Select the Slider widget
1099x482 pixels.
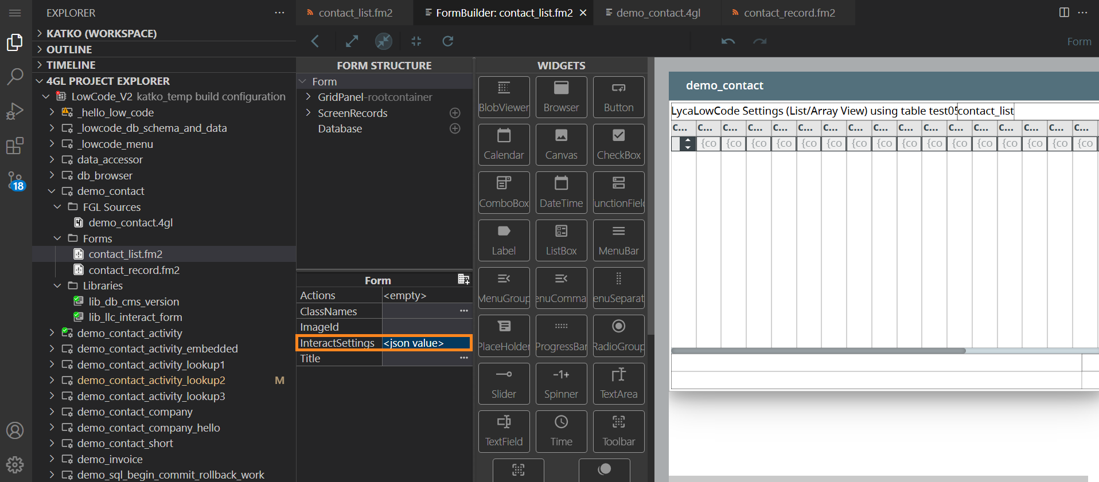[504, 383]
